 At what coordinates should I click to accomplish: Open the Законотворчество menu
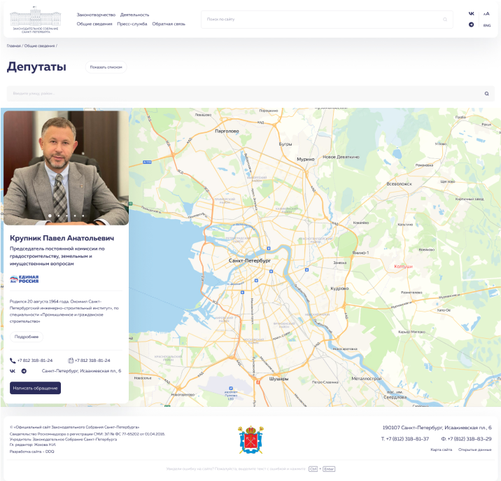[x=94, y=14]
